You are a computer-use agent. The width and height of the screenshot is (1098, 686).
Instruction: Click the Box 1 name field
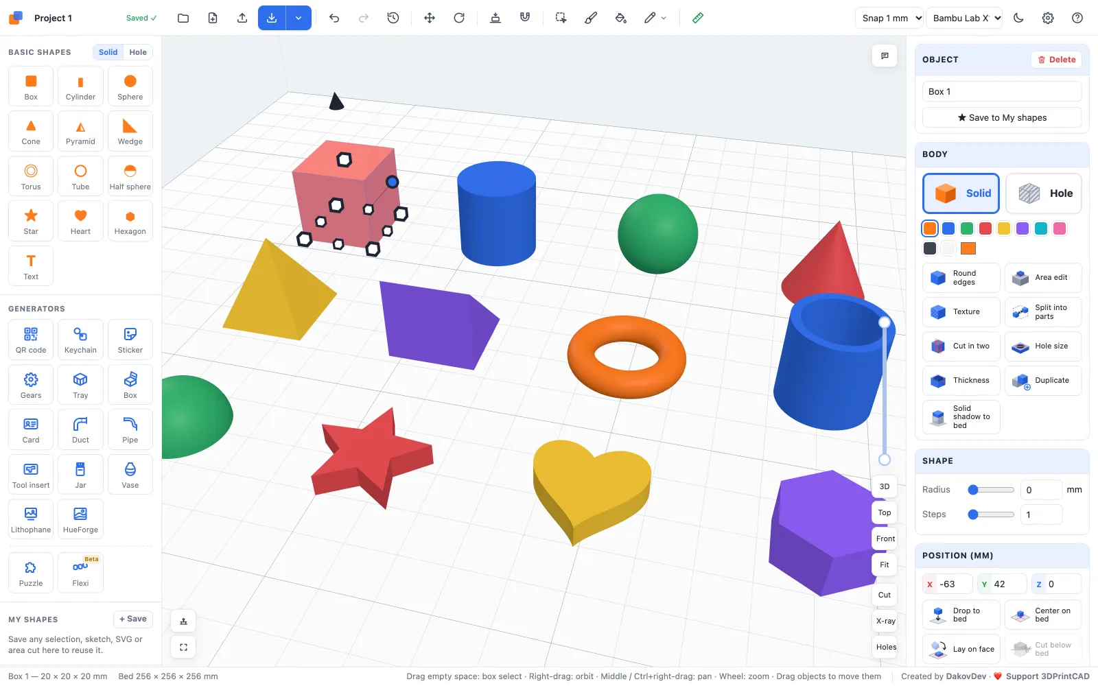[x=1002, y=92]
